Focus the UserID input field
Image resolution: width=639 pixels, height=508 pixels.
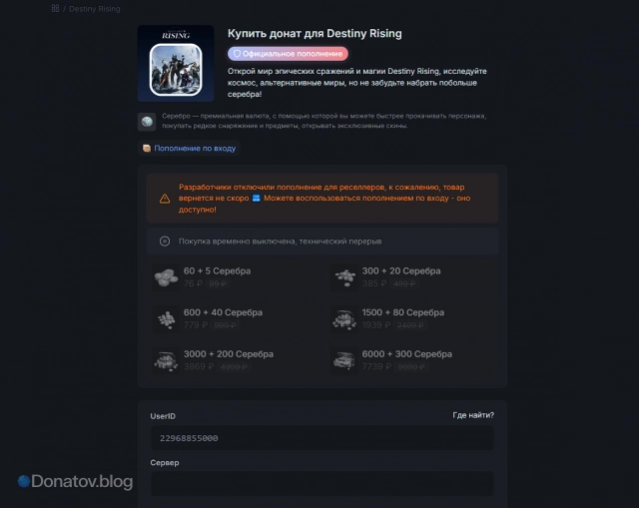321,438
